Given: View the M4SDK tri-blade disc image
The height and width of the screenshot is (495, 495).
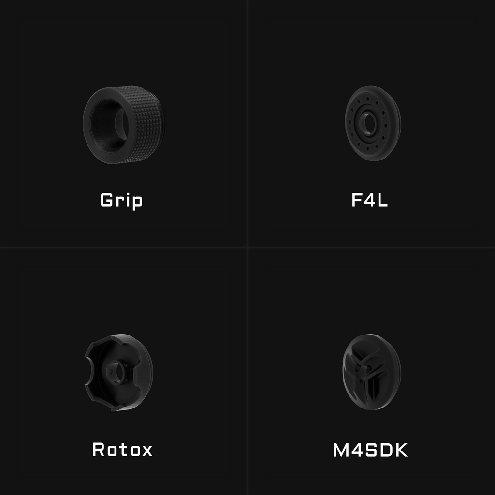Looking at the screenshot, I should click(x=372, y=372).
